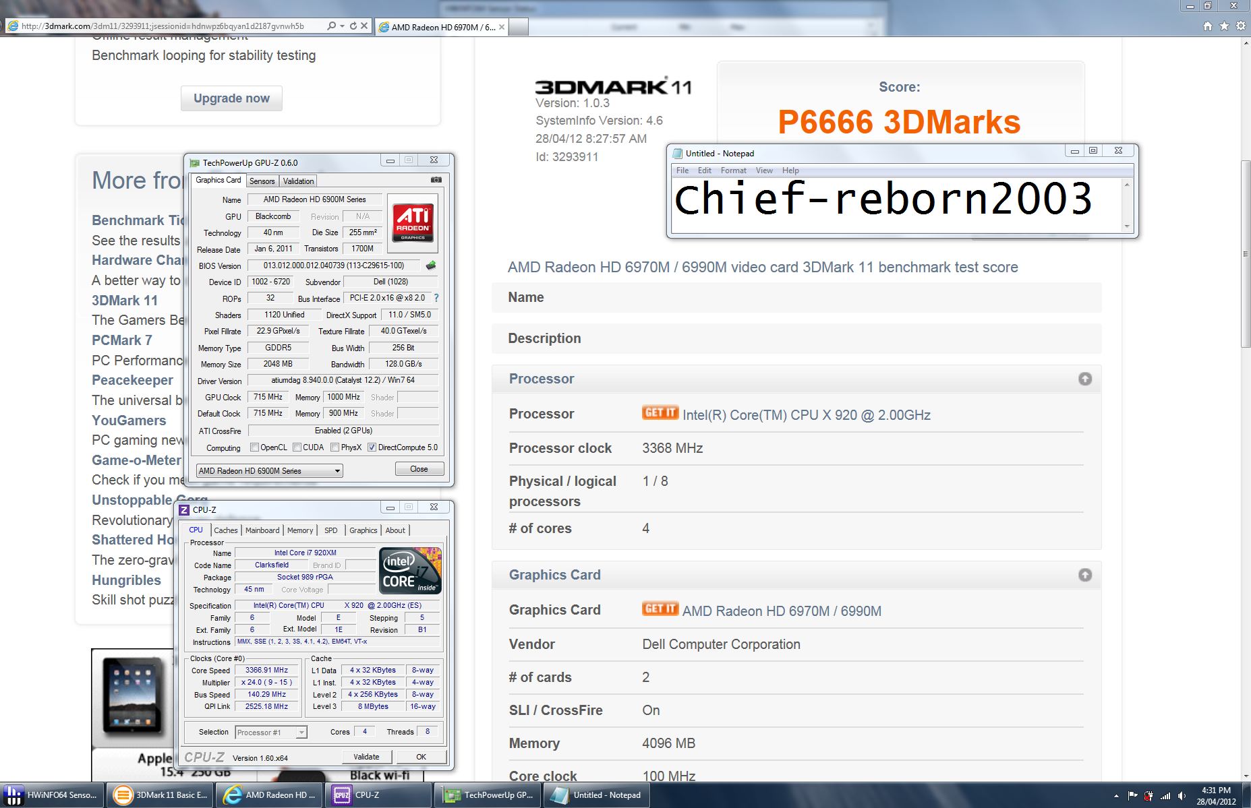The image size is (1251, 808).
Task: Open the Format menu in Notepad
Action: pos(733,170)
